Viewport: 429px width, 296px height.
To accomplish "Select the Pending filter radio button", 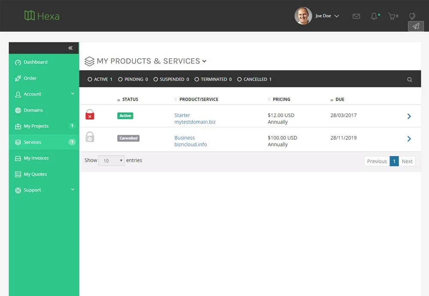I will pyautogui.click(x=120, y=79).
